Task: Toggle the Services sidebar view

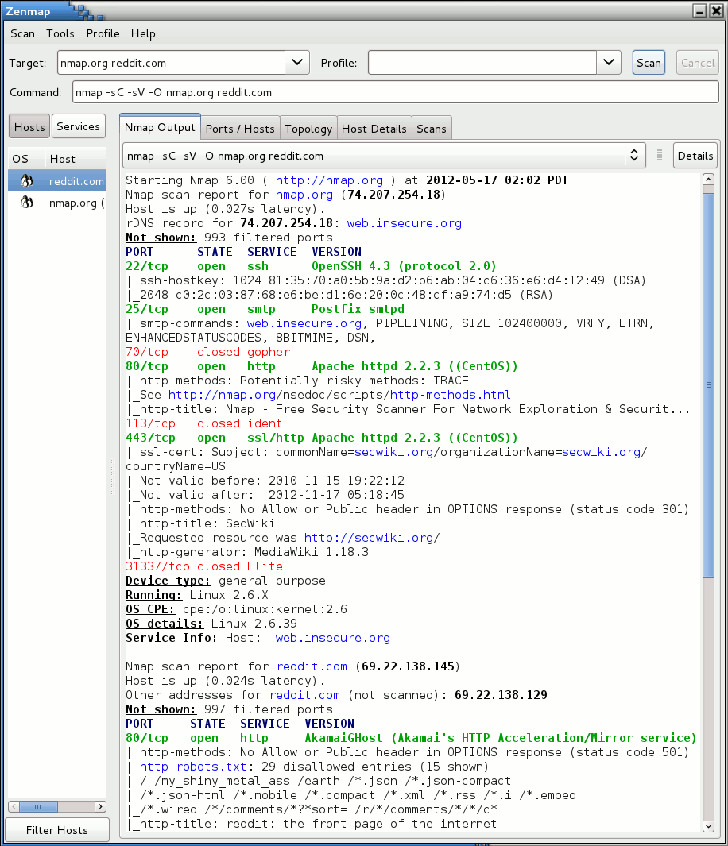Action: (78, 126)
